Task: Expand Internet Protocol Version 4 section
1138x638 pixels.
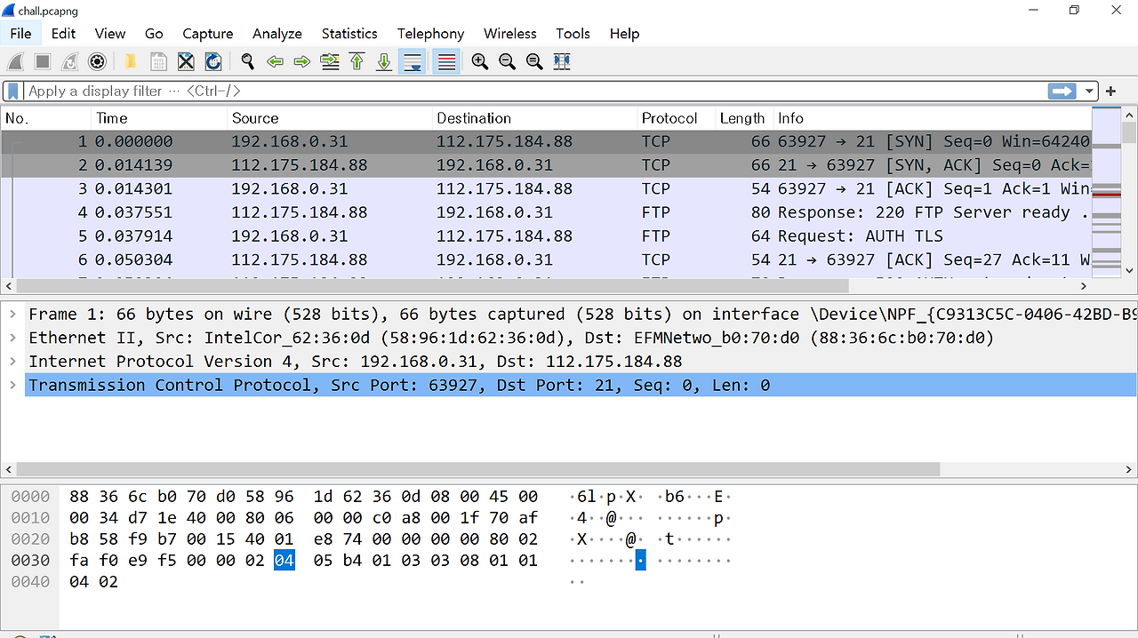Action: tap(12, 362)
